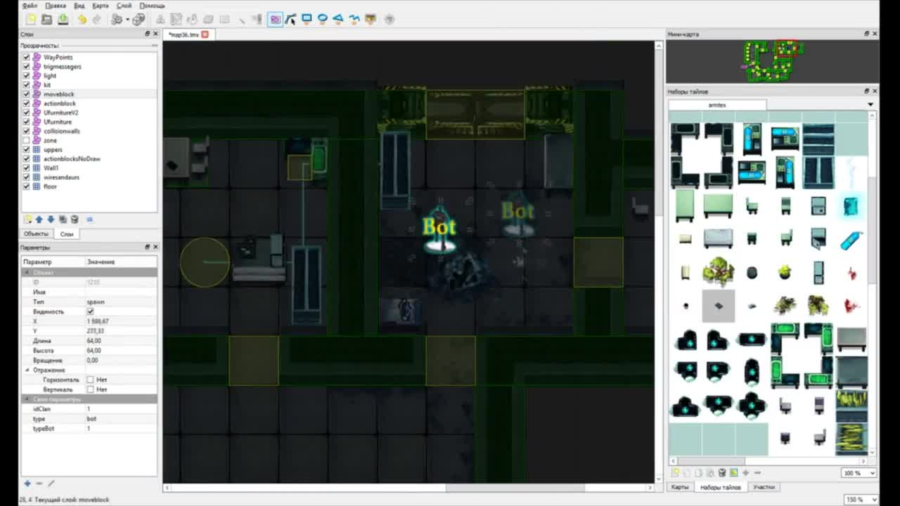This screenshot has width=900, height=506.
Task: Open the Файл menu
Action: click(30, 6)
